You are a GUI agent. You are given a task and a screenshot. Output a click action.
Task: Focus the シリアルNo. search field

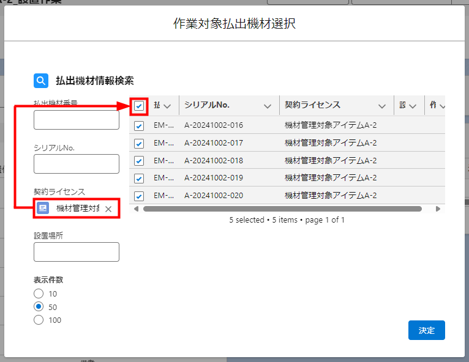[x=77, y=164]
